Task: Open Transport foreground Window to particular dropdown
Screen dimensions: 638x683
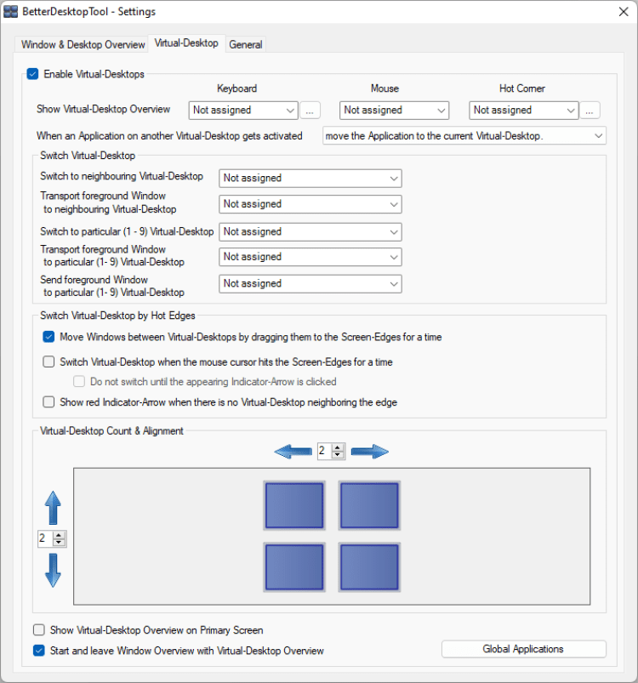Action: pos(310,257)
